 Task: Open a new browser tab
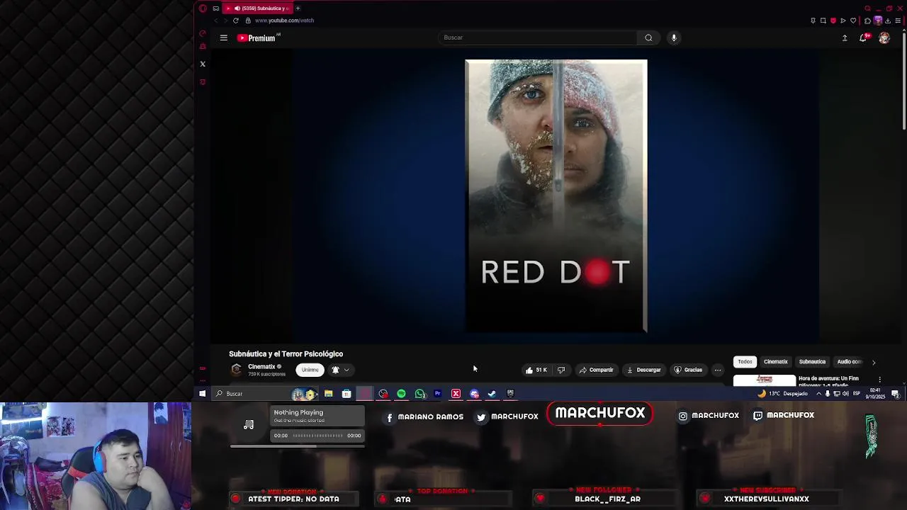[x=298, y=8]
